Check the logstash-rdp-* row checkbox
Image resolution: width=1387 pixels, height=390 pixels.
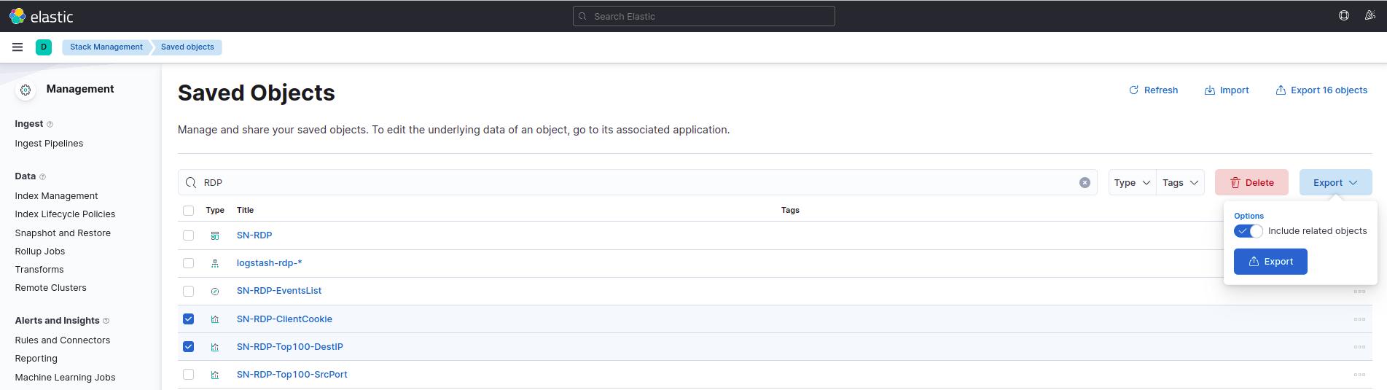click(x=189, y=263)
